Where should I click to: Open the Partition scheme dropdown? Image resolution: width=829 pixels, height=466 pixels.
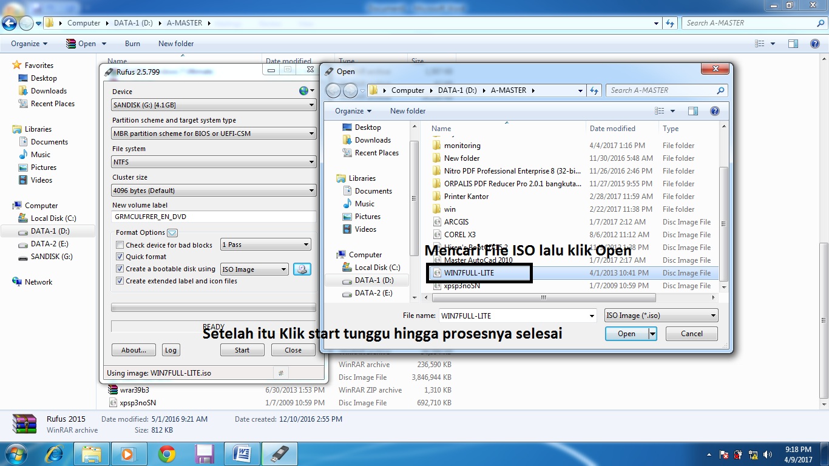pos(214,133)
